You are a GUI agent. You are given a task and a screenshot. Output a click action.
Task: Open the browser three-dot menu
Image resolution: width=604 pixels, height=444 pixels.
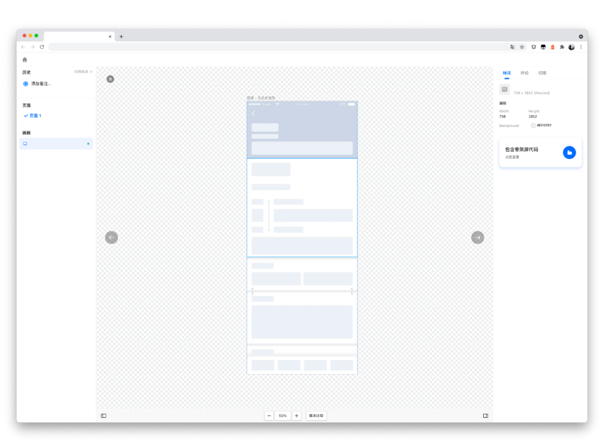tap(581, 47)
